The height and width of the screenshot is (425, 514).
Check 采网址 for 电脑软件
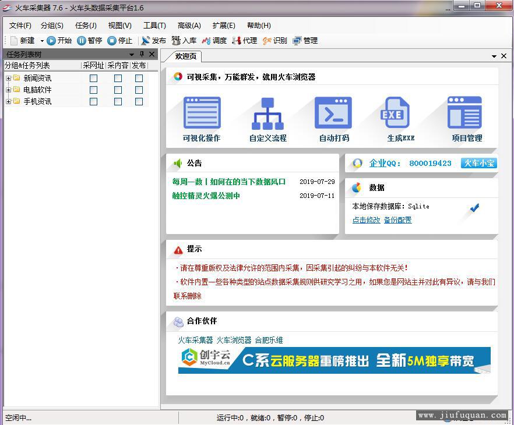coord(94,90)
